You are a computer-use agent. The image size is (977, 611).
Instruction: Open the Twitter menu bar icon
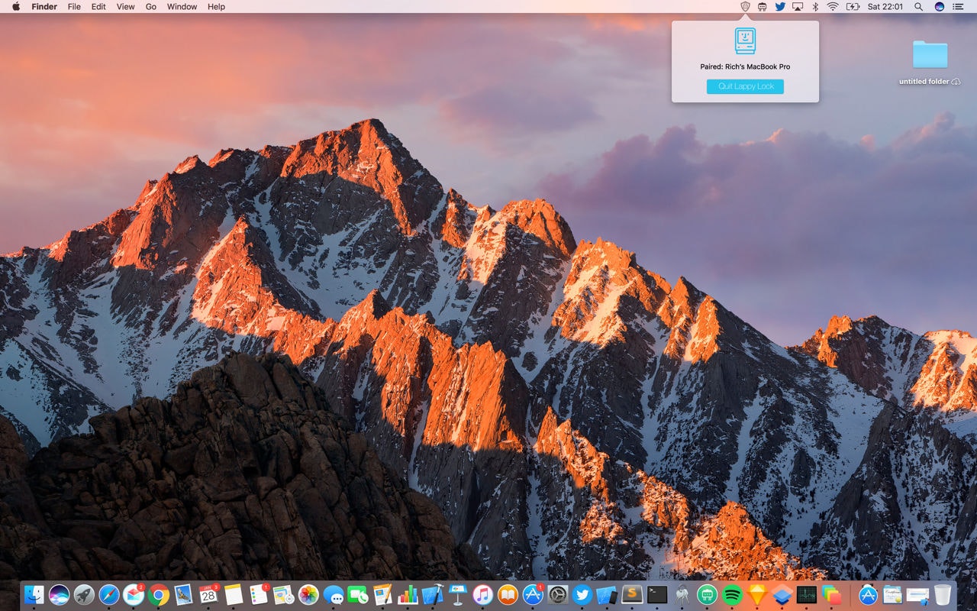tap(779, 6)
